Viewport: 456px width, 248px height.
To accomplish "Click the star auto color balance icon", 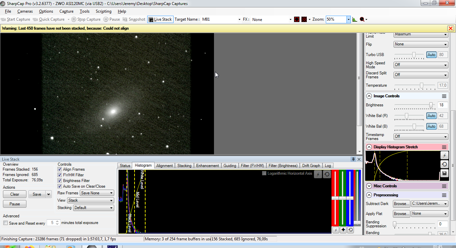I will coord(343,230).
